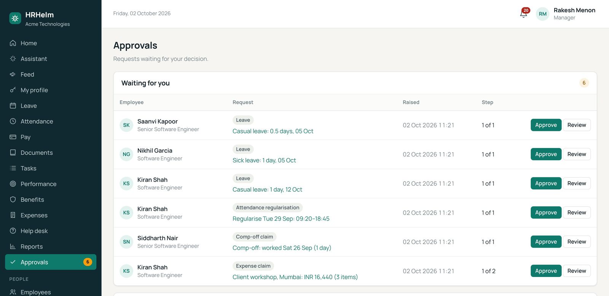The height and width of the screenshot is (296, 609).
Task: Click the 'Attendance regularisation' tag
Action: [268, 207]
